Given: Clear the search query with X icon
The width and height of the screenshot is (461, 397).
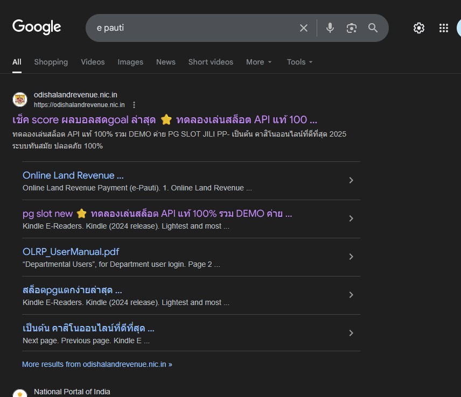Looking at the screenshot, I should (x=304, y=28).
